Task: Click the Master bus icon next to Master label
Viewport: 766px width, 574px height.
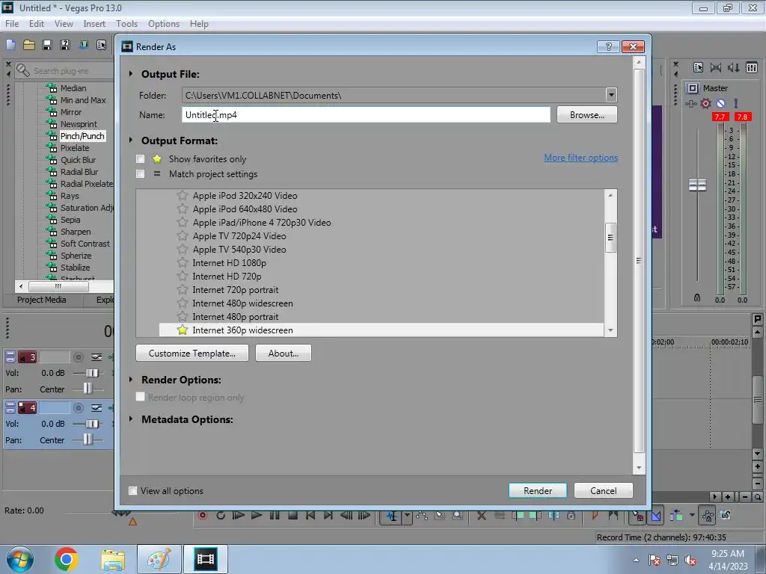Action: coord(693,88)
